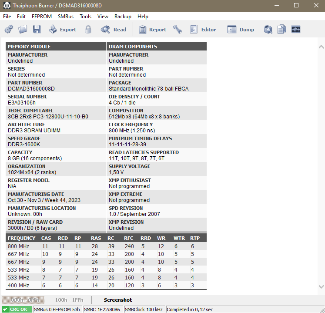Click the Thaiphoon Burner app logo icon
The image size is (325, 313).
(x=7, y=5)
